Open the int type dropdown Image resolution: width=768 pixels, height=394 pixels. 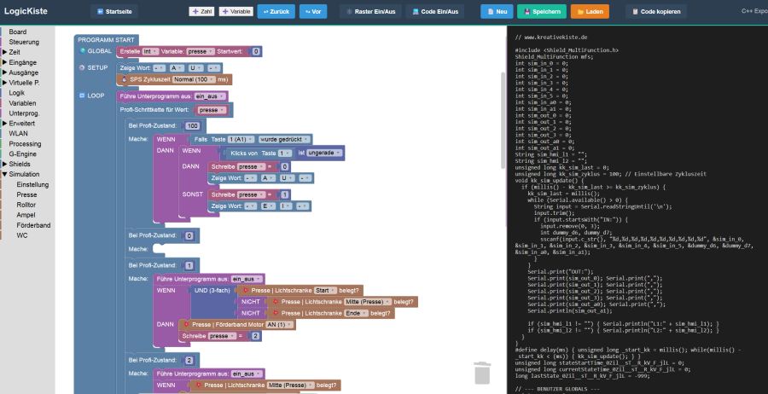[x=150, y=51]
